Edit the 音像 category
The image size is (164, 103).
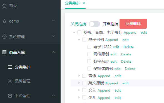[x=118, y=76]
